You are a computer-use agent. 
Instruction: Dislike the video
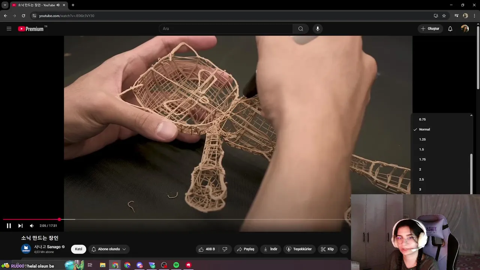[225, 249]
